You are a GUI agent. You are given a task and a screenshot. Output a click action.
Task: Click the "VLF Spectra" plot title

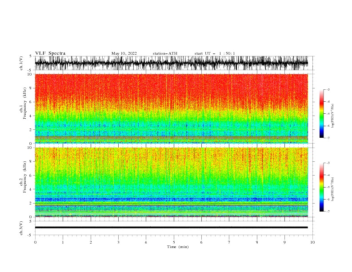pyautogui.click(x=50, y=53)
